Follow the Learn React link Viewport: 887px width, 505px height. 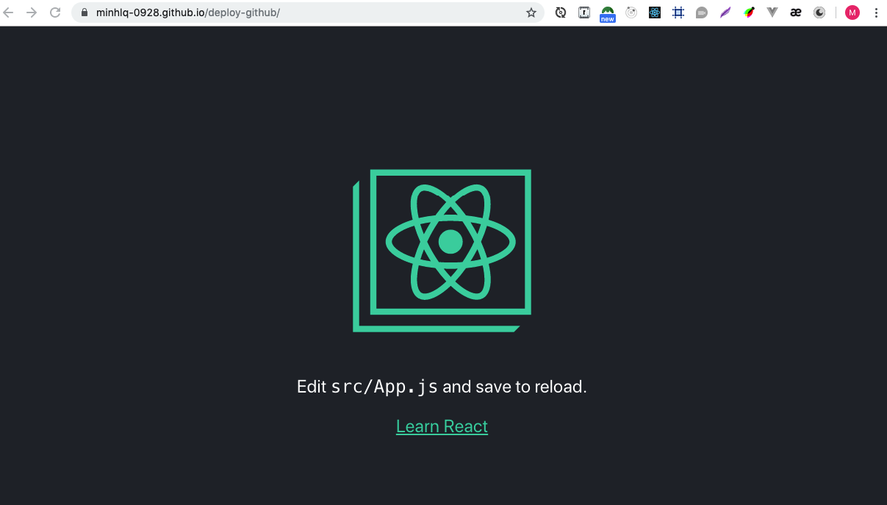click(x=442, y=426)
